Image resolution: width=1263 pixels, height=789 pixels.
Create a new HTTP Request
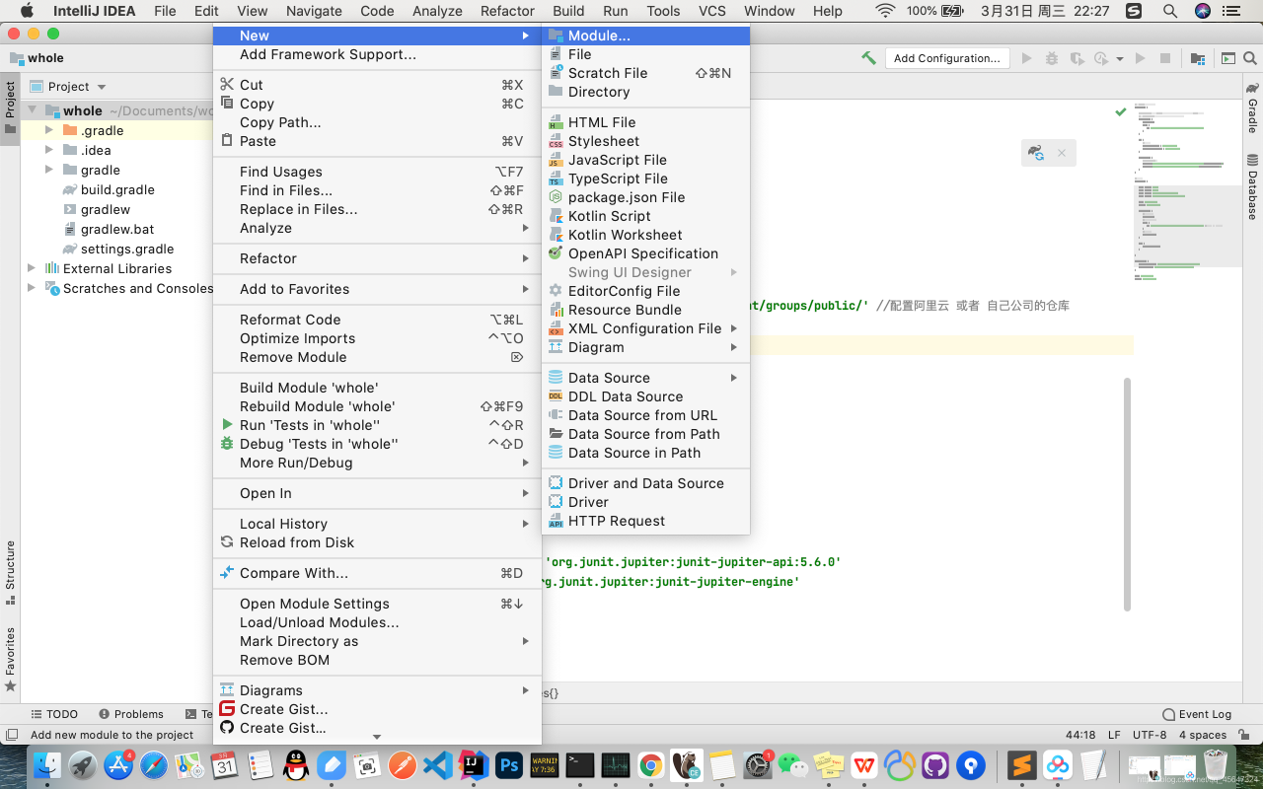point(646,521)
